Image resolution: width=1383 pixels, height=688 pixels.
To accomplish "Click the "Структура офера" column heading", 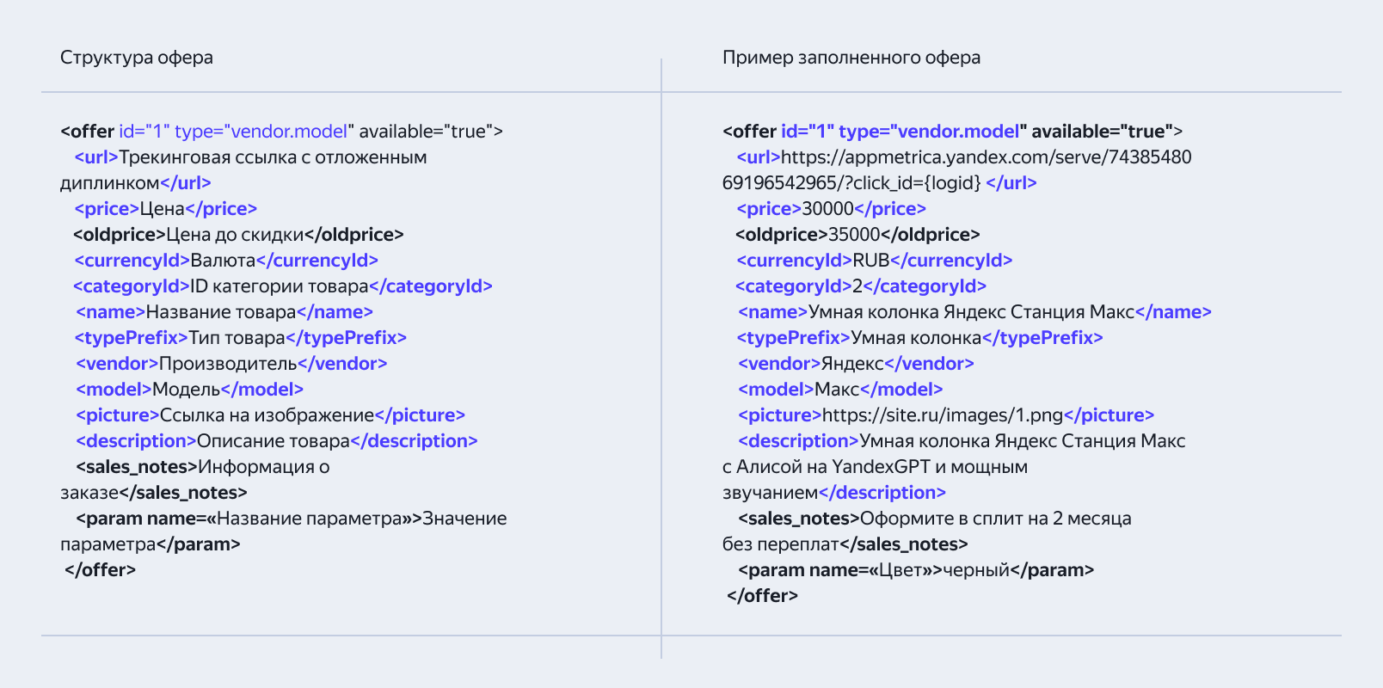I will point(137,58).
